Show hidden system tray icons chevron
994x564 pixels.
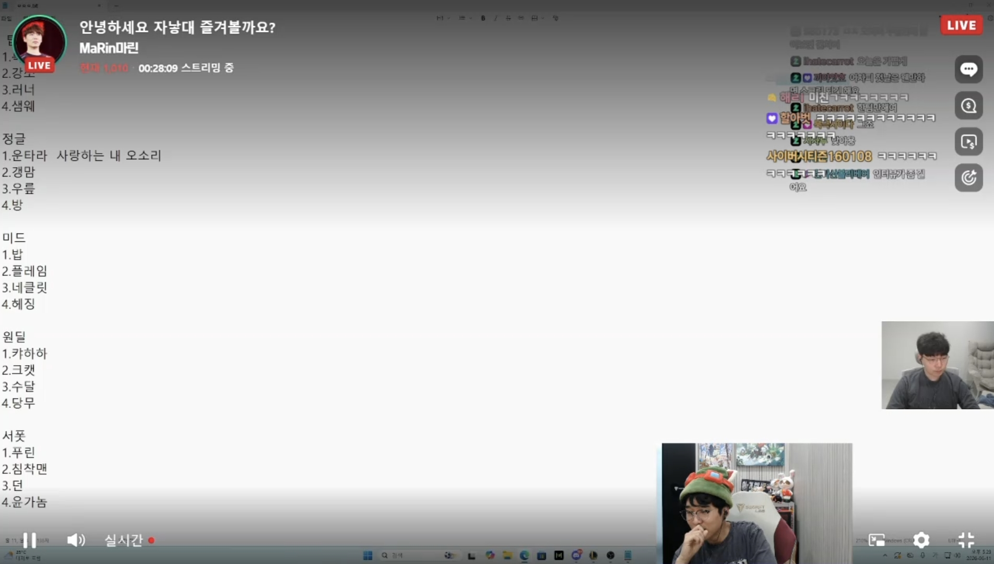click(x=885, y=556)
